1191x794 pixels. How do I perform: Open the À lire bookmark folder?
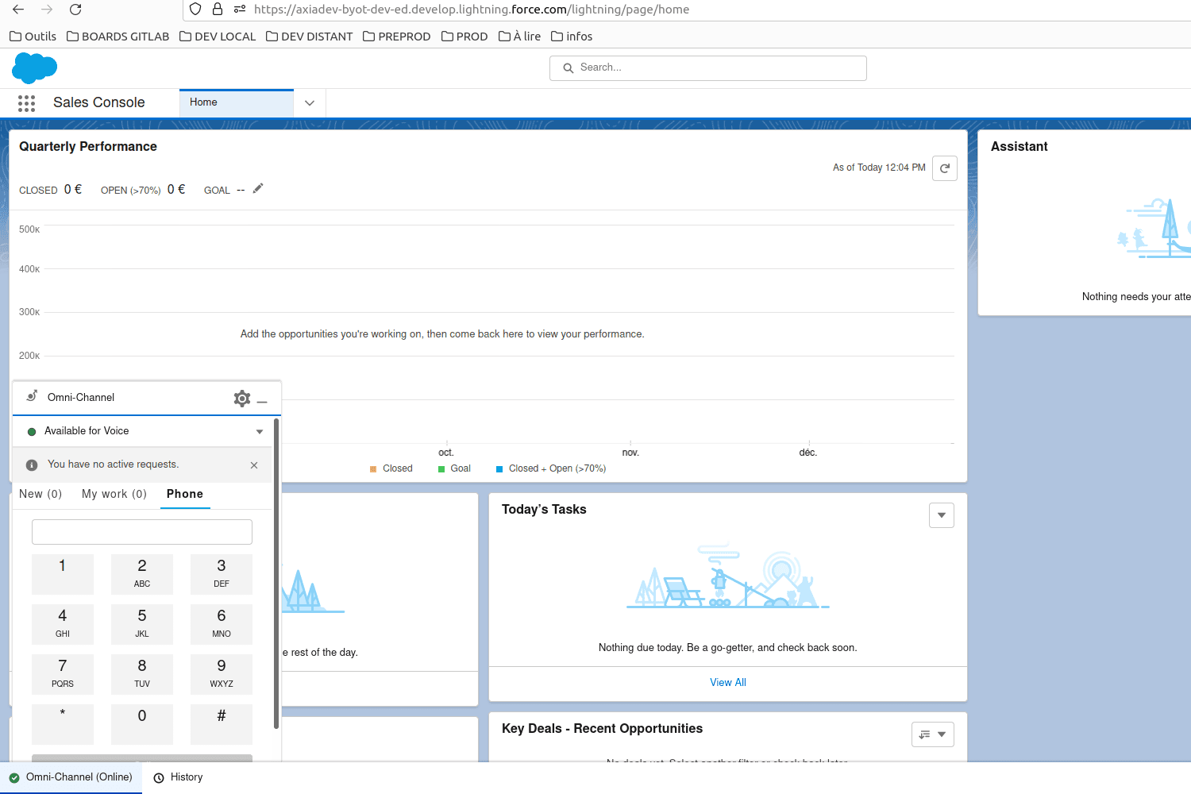[x=519, y=37]
